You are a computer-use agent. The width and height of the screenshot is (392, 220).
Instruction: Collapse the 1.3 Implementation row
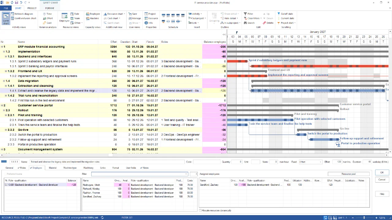[x=4, y=52]
